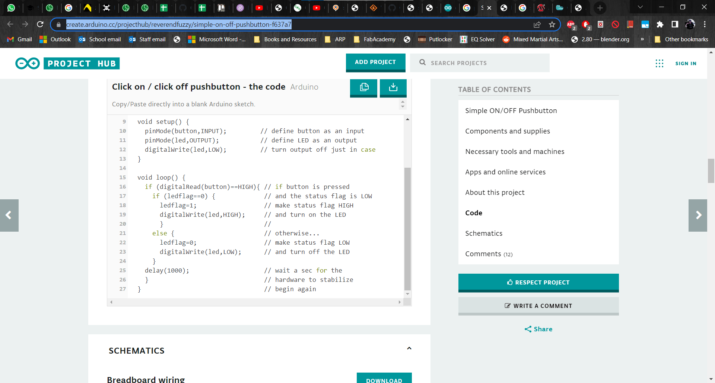The height and width of the screenshot is (383, 715).
Task: Click the Arduino Project Hub logo
Action: (67, 64)
